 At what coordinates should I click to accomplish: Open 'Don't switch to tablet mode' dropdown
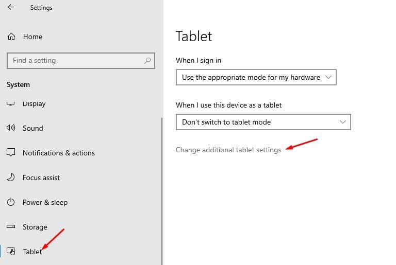(263, 122)
